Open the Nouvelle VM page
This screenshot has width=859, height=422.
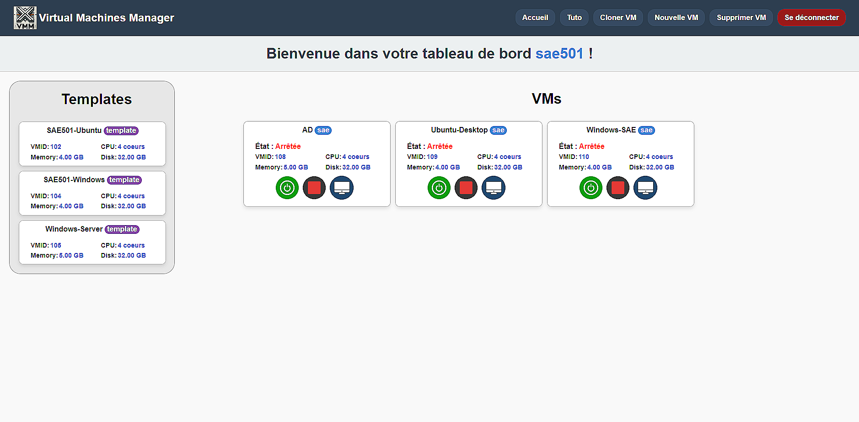[676, 18]
